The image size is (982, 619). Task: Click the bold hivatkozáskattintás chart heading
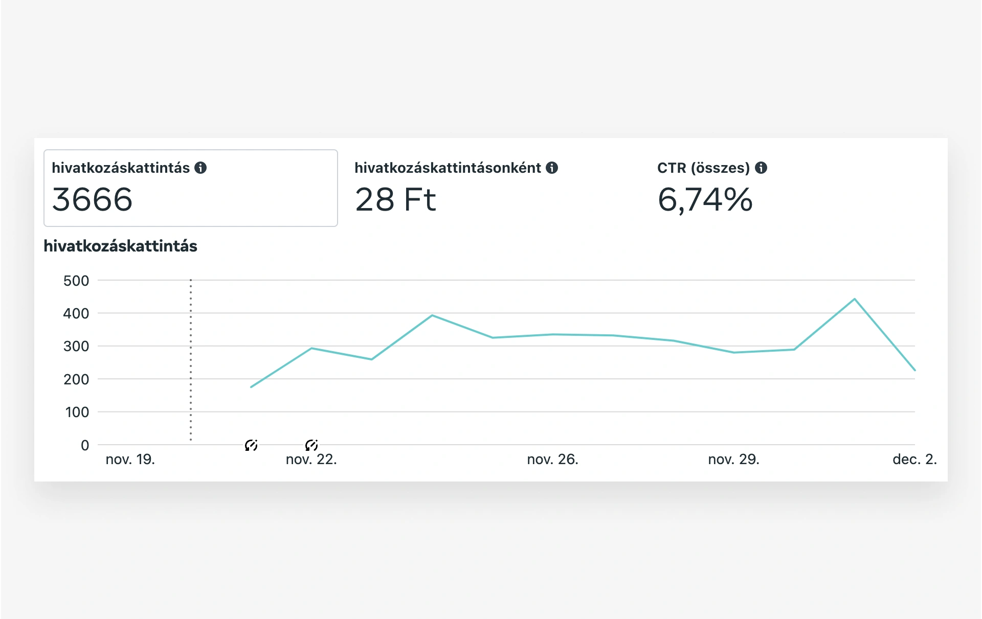tap(120, 246)
